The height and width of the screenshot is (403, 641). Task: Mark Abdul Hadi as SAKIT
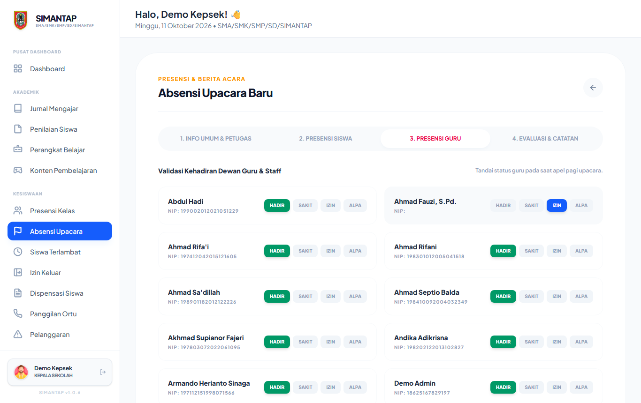coord(305,206)
